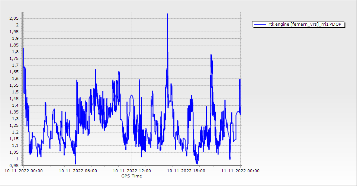Select the 10-11-2022 12:00 x-axis label

(132, 171)
